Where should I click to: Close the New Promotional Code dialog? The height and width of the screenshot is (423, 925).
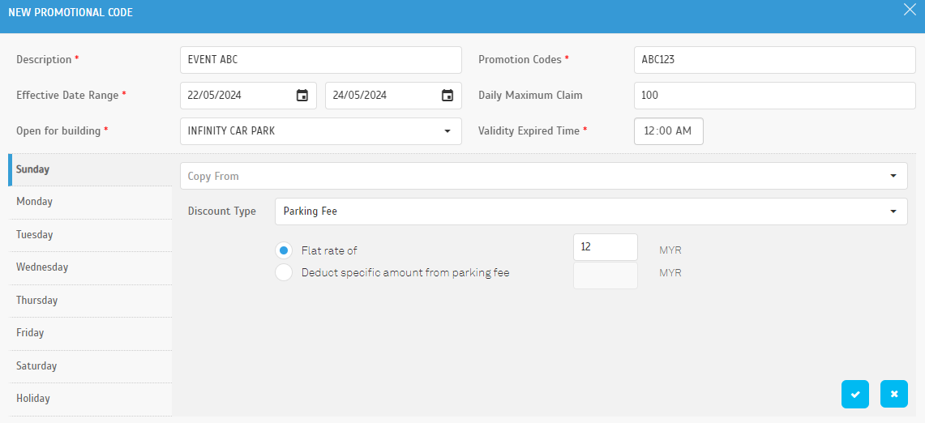click(x=910, y=10)
